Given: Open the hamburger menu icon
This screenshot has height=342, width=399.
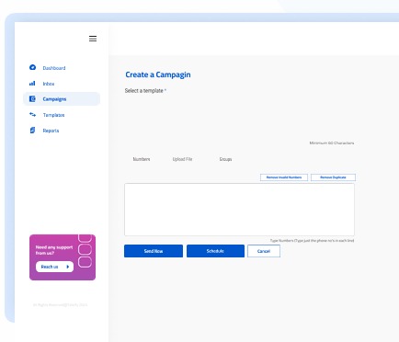Looking at the screenshot, I should pyautogui.click(x=93, y=39).
